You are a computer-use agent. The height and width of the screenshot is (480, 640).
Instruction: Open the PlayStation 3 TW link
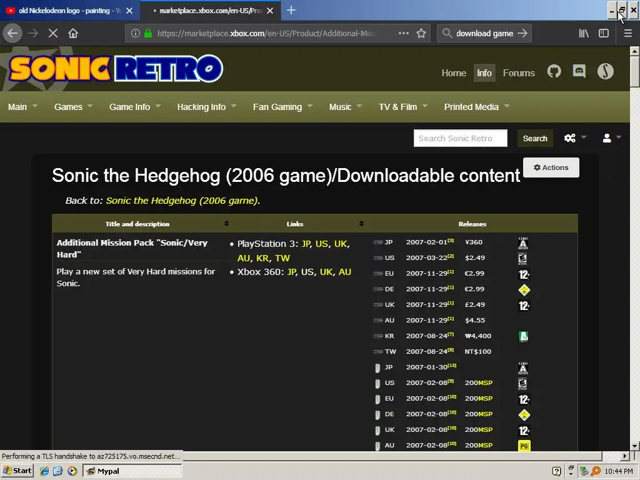point(282,258)
